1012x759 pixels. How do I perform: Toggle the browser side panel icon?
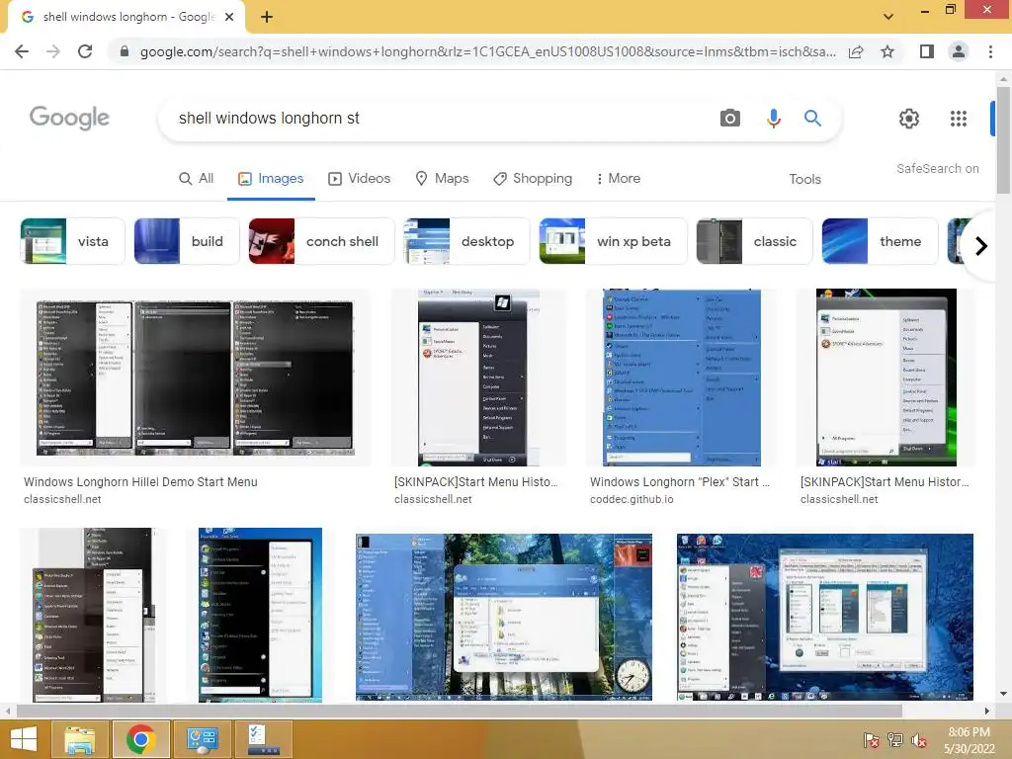pyautogui.click(x=926, y=51)
